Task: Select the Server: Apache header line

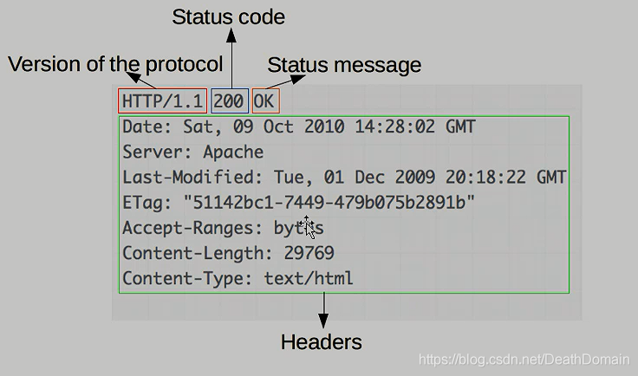Action: pyautogui.click(x=192, y=152)
